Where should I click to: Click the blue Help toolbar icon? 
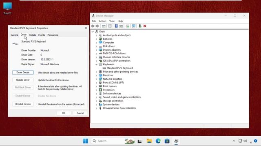pos(116,26)
